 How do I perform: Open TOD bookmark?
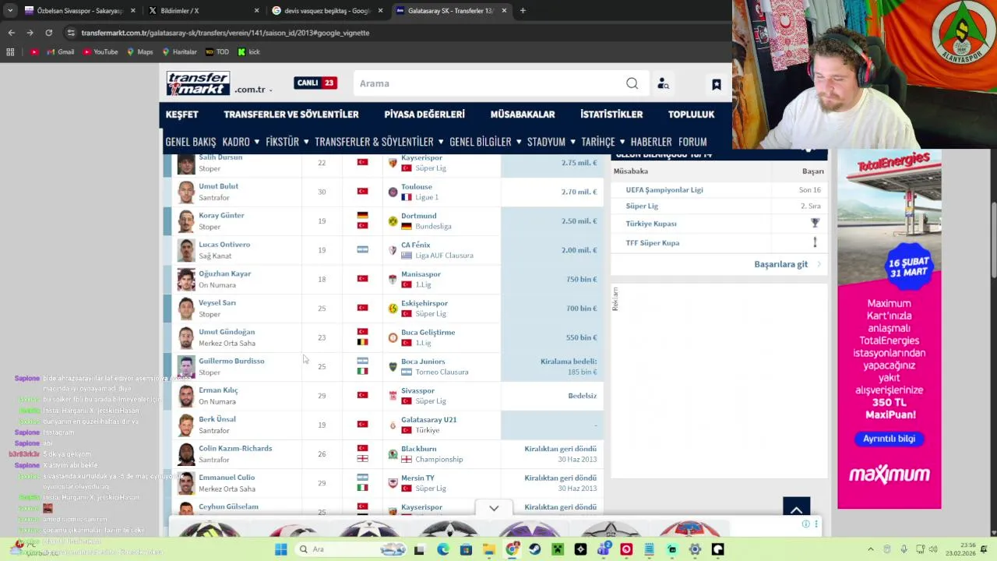pos(217,52)
